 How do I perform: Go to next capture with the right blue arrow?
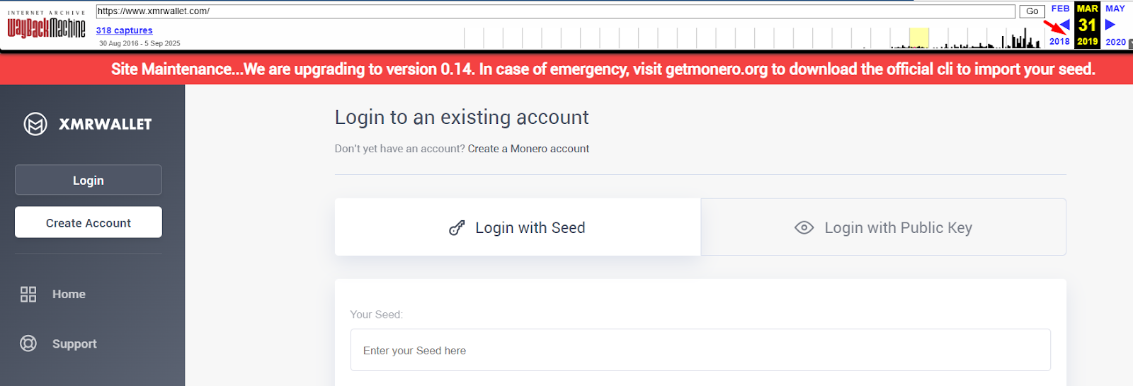(1110, 25)
